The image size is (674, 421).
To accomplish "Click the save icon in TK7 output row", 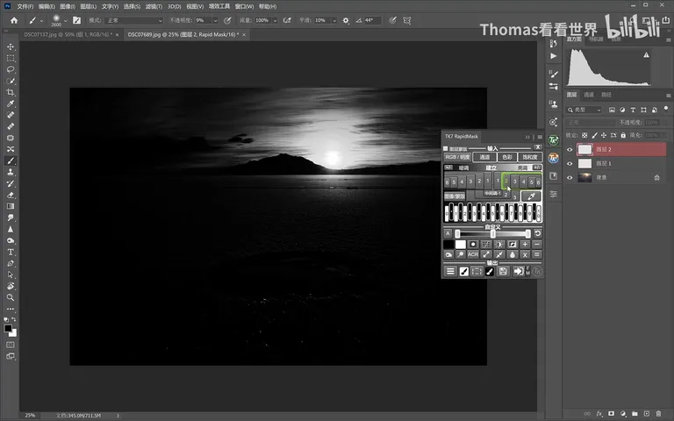I will pyautogui.click(x=503, y=271).
